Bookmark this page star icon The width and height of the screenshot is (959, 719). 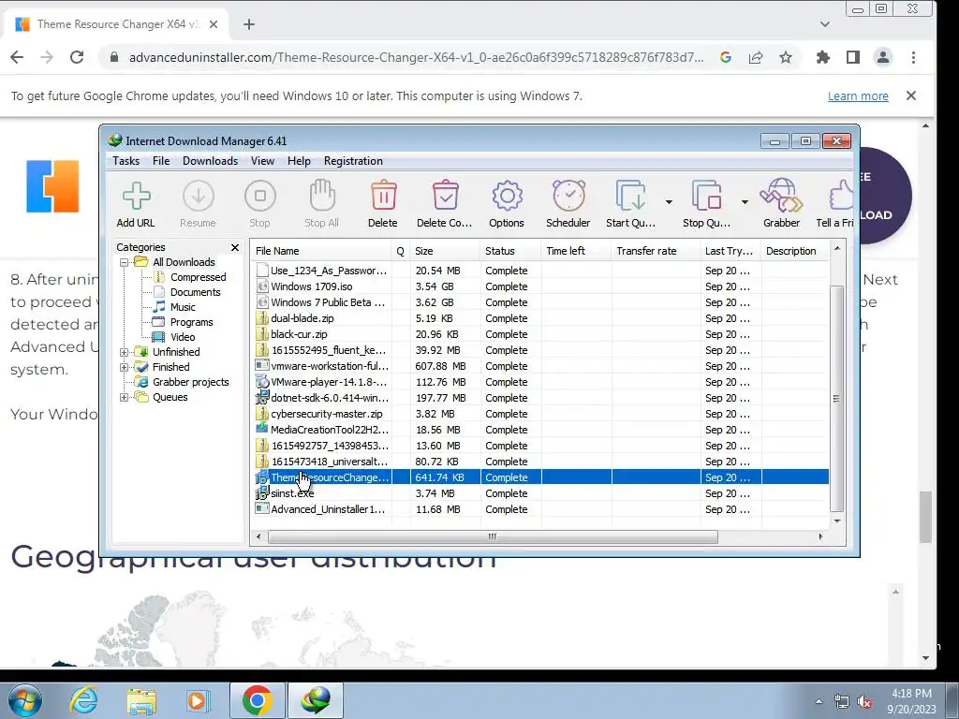tap(786, 57)
